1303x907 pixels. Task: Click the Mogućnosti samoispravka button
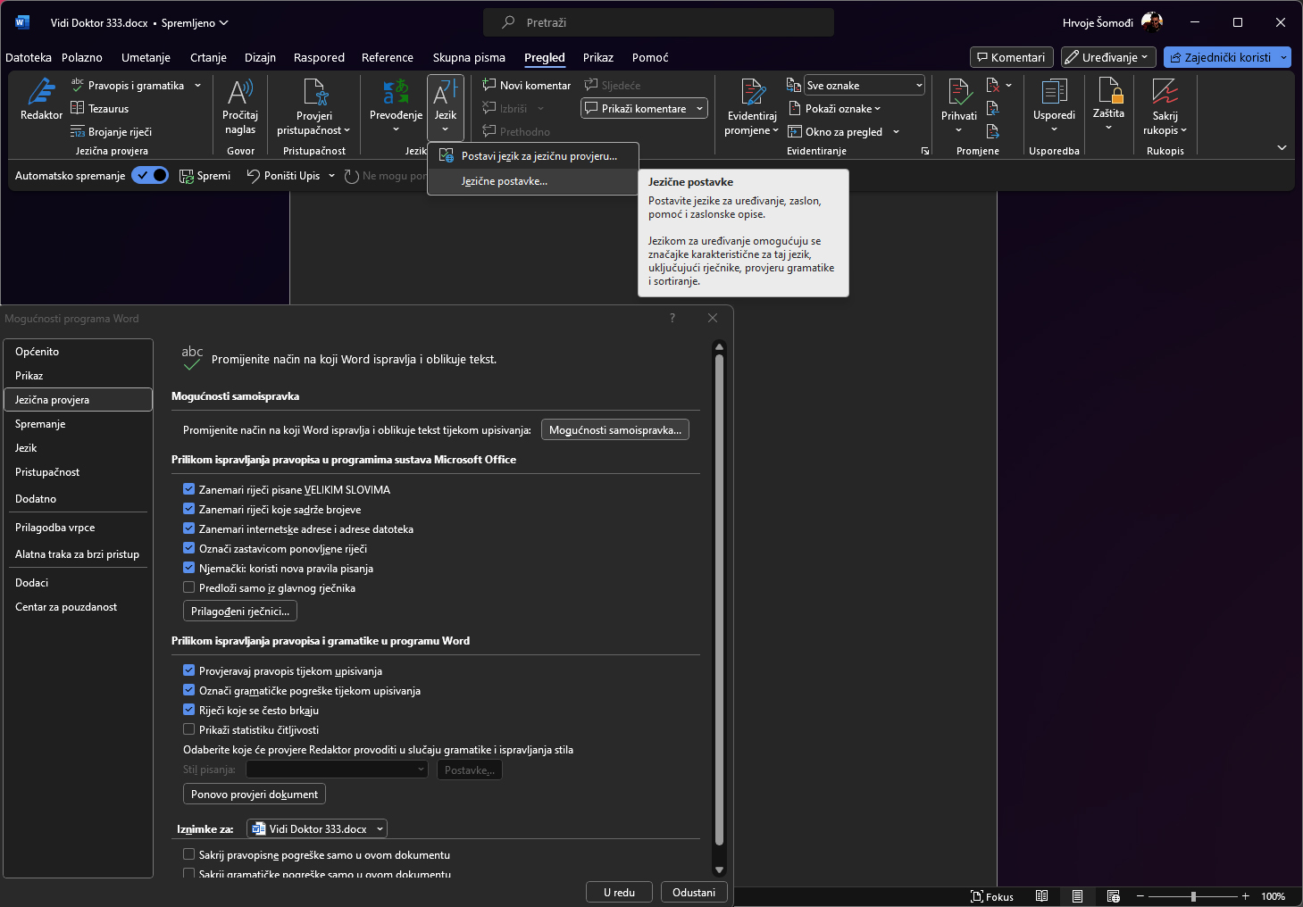pos(614,429)
